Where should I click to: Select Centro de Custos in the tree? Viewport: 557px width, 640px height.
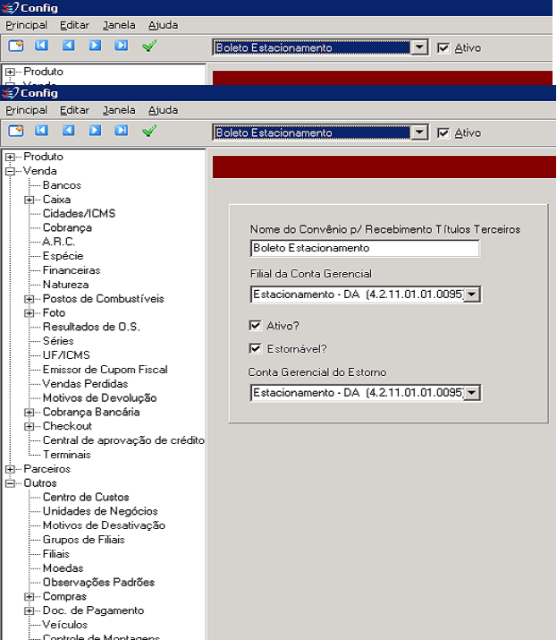tap(86, 497)
